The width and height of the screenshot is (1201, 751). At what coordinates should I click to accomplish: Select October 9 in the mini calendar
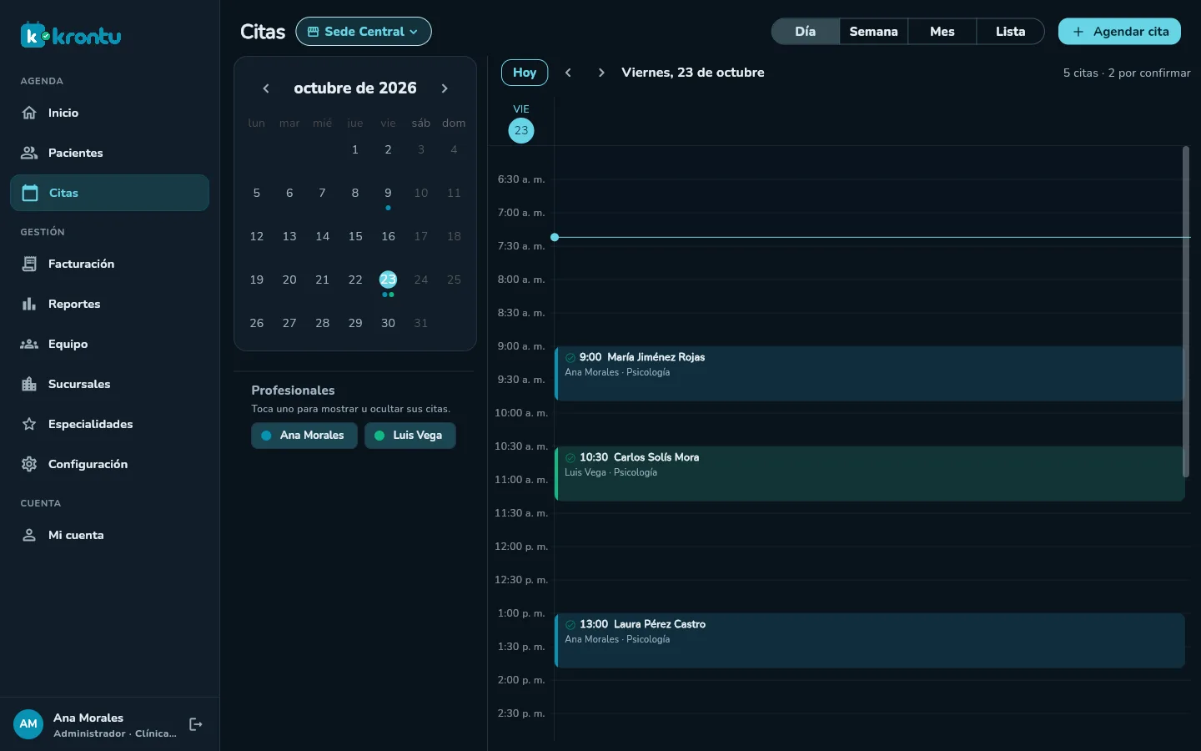(x=388, y=194)
